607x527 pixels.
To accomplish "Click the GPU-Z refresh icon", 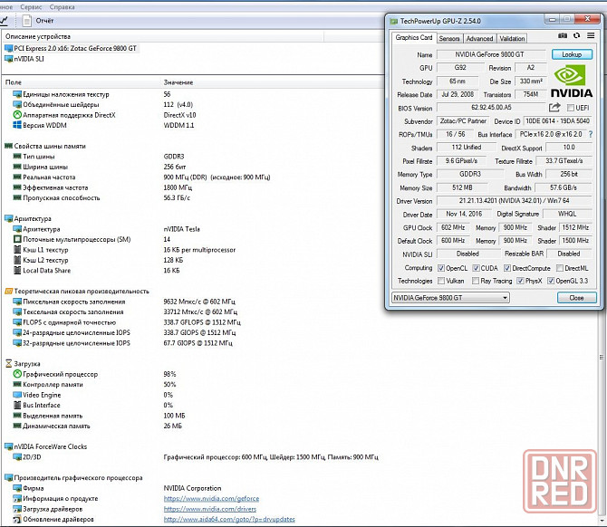I will (x=577, y=35).
